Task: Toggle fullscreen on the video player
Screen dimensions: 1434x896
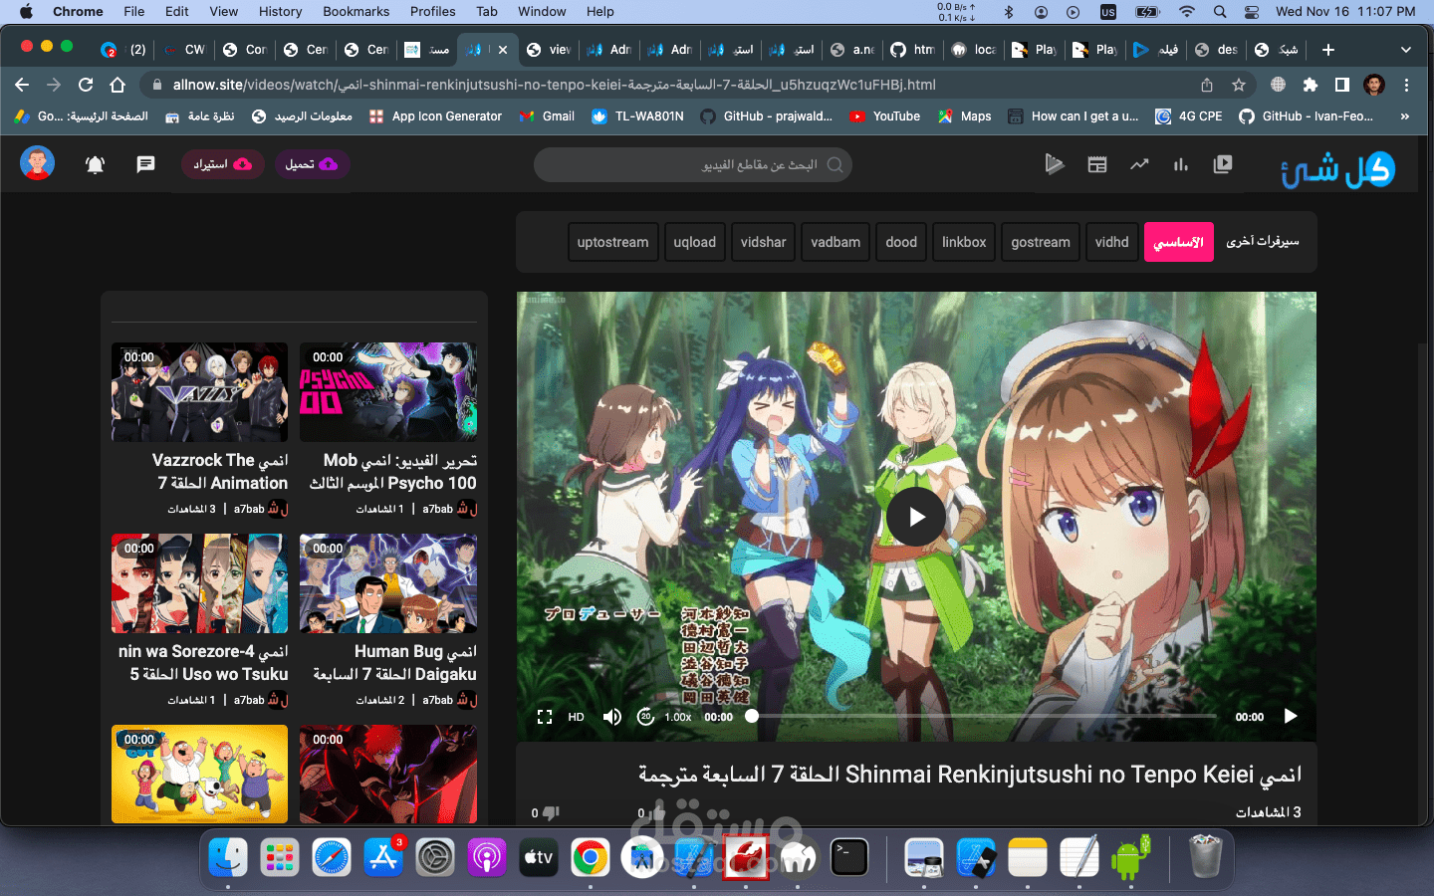Action: pos(545,717)
